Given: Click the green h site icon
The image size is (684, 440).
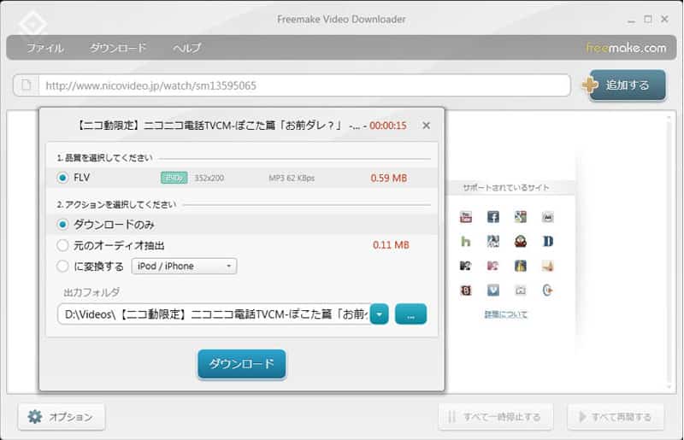Looking at the screenshot, I should tap(465, 241).
